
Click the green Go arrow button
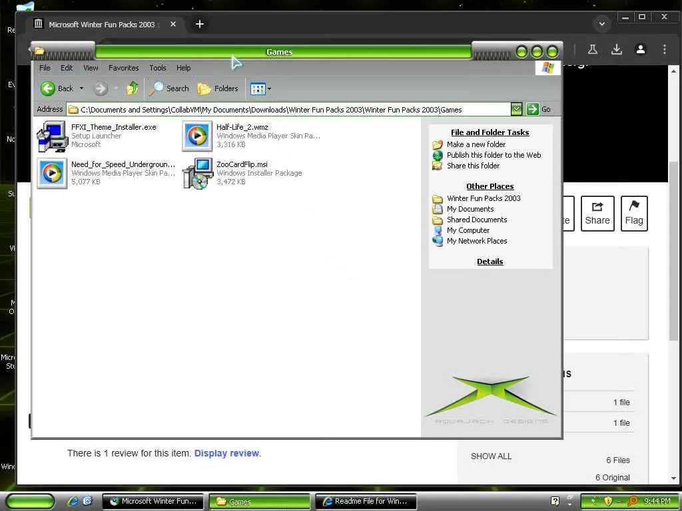tap(532, 109)
